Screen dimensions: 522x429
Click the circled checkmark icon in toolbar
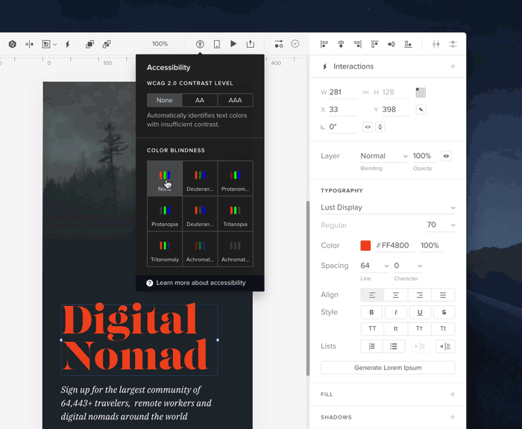(295, 43)
